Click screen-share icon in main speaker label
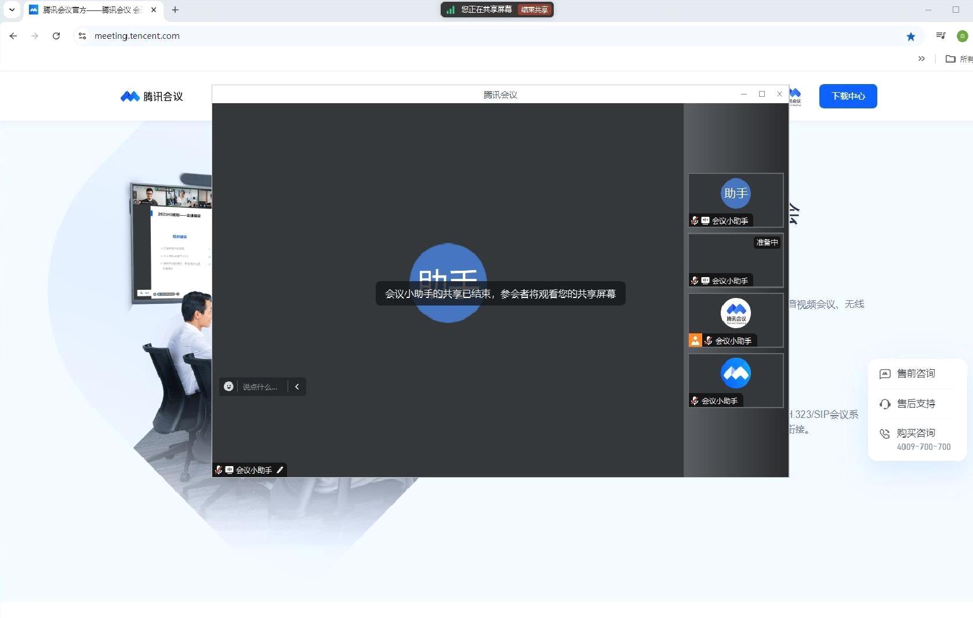Image resolution: width=973 pixels, height=618 pixels. click(229, 470)
